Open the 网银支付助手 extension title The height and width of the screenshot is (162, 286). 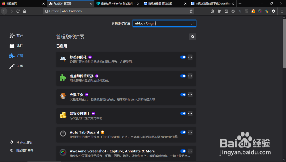(x=80, y=114)
